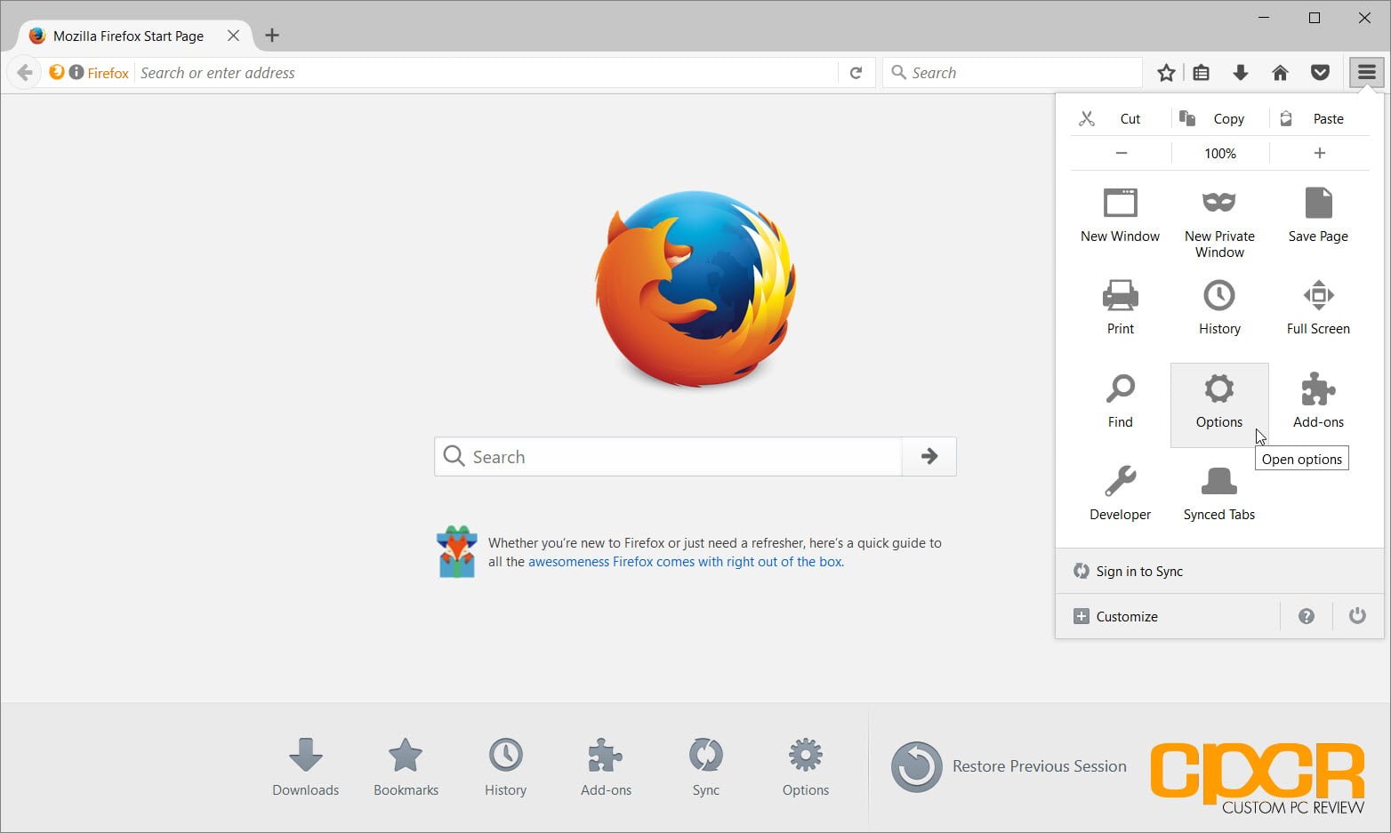Reload the current page
Viewport: 1391px width, 833px height.
pos(856,73)
